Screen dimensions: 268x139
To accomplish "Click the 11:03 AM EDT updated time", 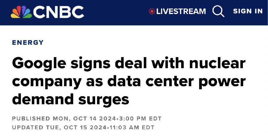I will pyautogui.click(x=132, y=127).
